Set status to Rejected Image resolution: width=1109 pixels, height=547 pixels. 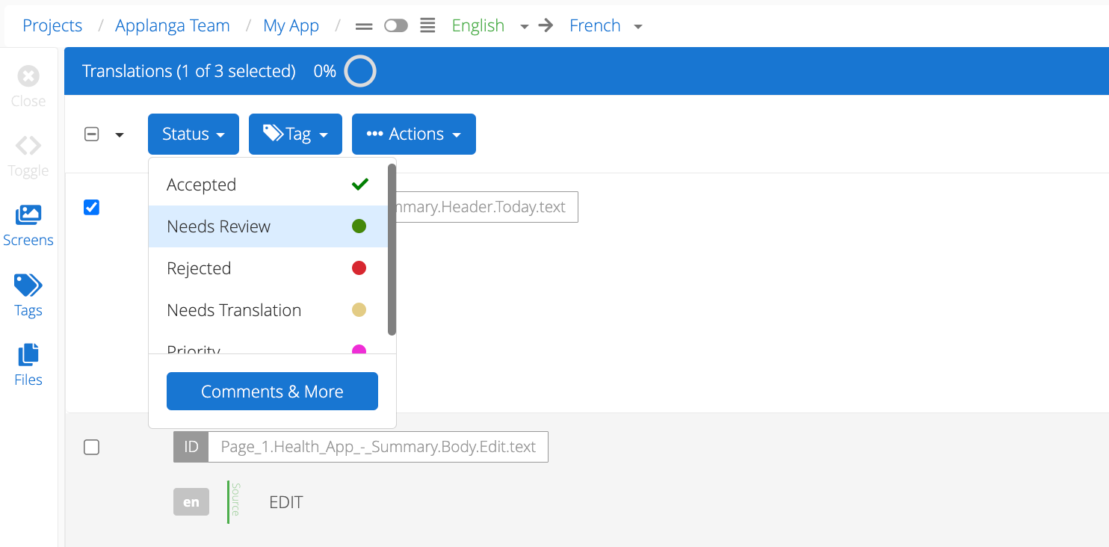tap(268, 268)
